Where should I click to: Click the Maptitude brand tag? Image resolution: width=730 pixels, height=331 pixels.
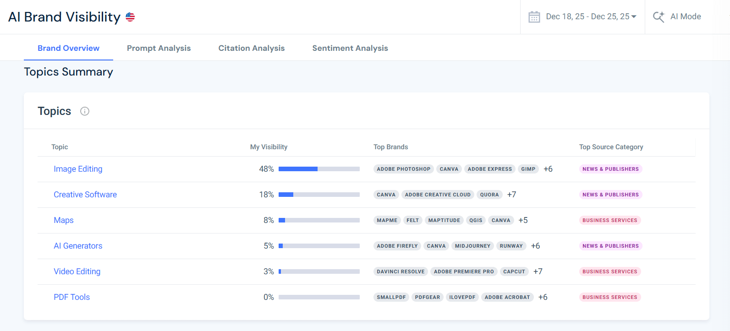(x=444, y=220)
